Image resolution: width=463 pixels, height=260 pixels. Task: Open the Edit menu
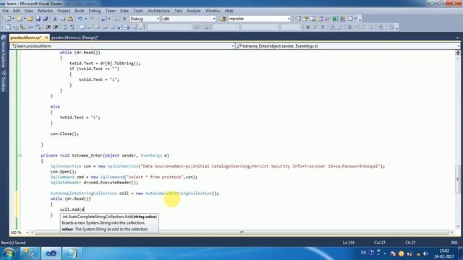pyautogui.click(x=17, y=11)
